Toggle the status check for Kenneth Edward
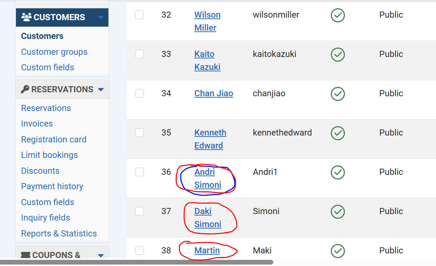The width and height of the screenshot is (436, 266). [x=338, y=133]
